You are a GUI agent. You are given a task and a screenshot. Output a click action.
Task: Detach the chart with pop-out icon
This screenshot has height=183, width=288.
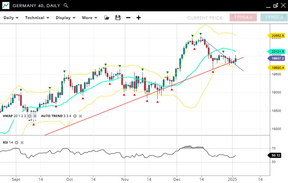click(276, 5)
